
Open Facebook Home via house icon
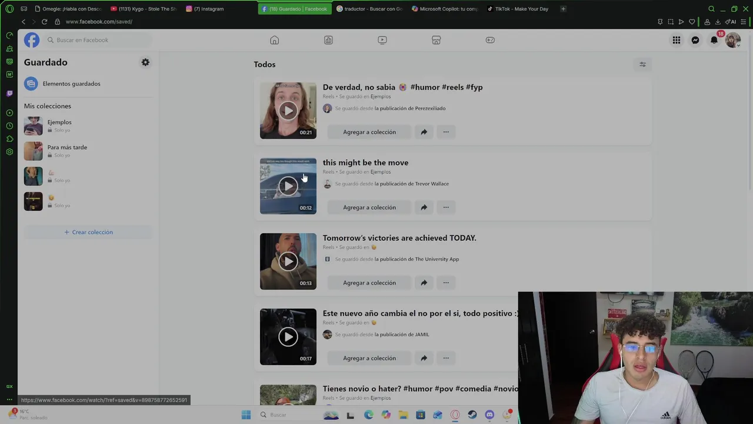(x=274, y=40)
